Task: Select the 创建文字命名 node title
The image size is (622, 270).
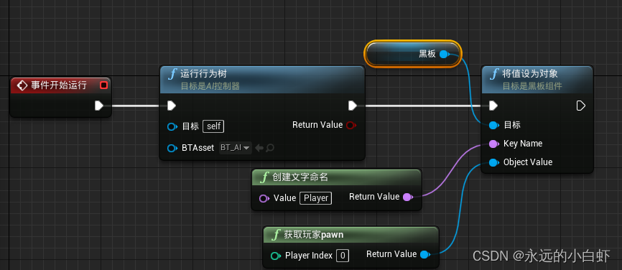Action: (x=300, y=177)
